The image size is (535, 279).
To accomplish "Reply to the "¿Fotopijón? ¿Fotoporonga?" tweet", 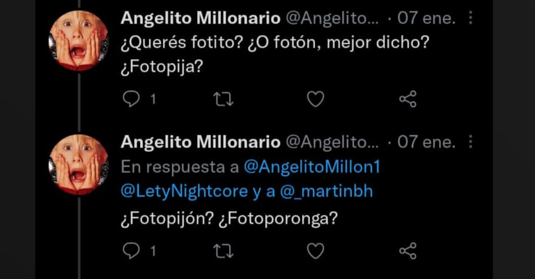I will (131, 251).
